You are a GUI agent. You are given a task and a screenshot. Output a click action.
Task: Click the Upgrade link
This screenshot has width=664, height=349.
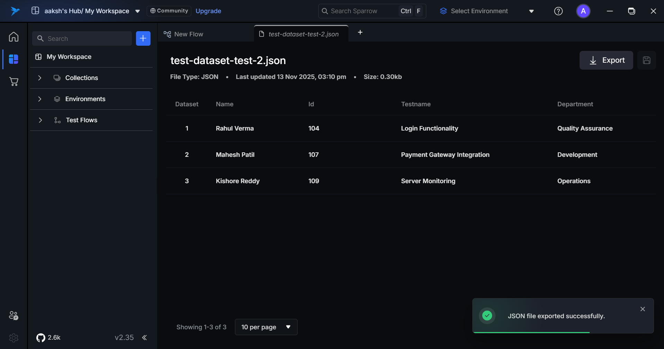[208, 11]
